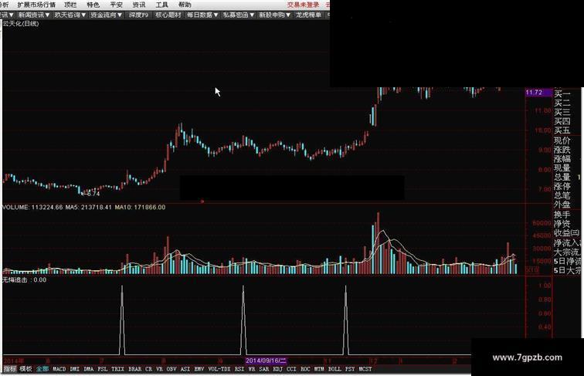Select the CR indicator
This screenshot has height=376, width=584.
point(148,369)
